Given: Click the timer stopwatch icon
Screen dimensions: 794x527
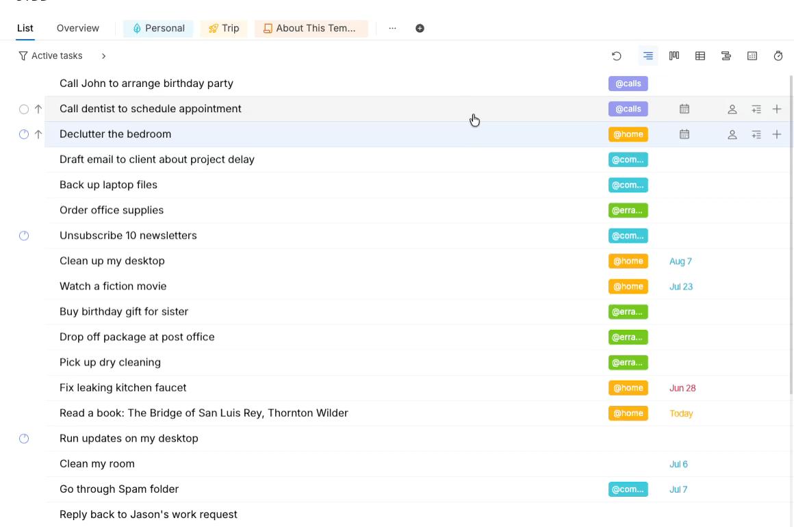Looking at the screenshot, I should (x=778, y=55).
